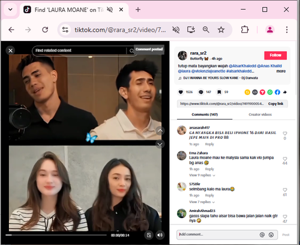Like AmirahAhmad23's comment
This screenshot has width=300, height=245.
click(x=285, y=216)
